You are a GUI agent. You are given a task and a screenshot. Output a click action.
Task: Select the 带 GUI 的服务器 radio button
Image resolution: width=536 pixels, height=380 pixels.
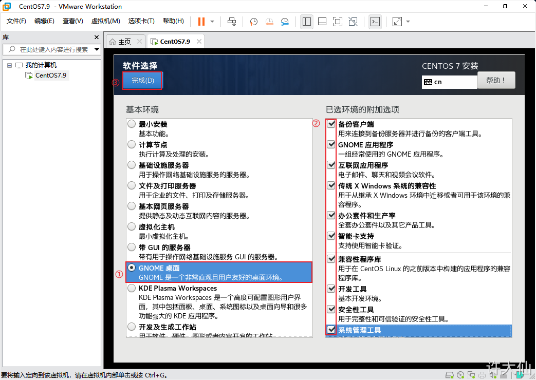pyautogui.click(x=132, y=246)
